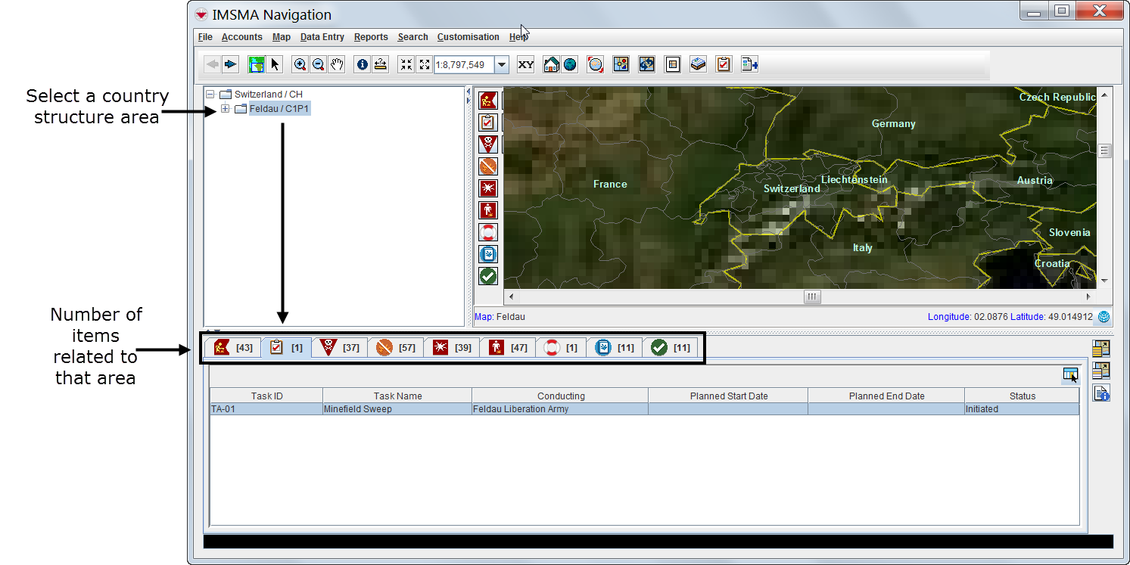The image size is (1130, 565).
Task: Open the Data Entry menu
Action: 322,37
